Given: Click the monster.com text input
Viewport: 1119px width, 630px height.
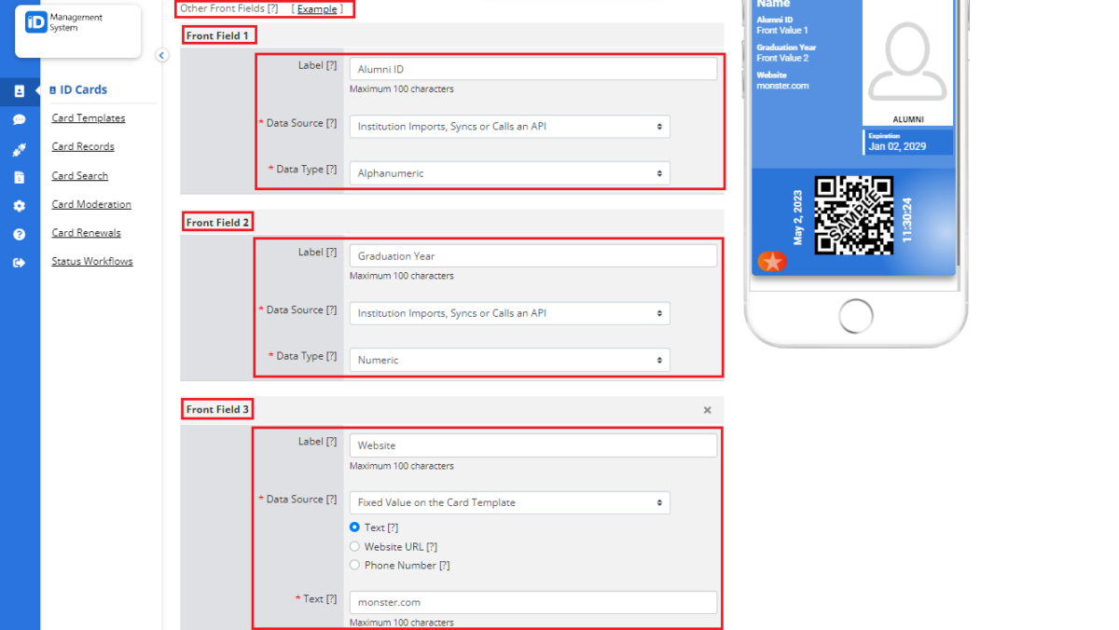Looking at the screenshot, I should coord(533,602).
